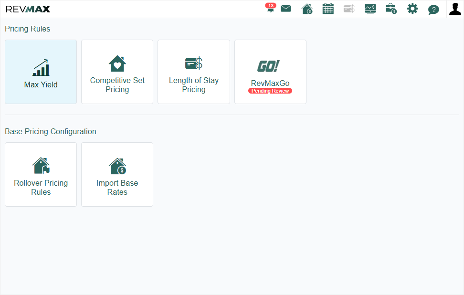
Task: Open notifications bell with 13 badge
Action: pos(270,8)
